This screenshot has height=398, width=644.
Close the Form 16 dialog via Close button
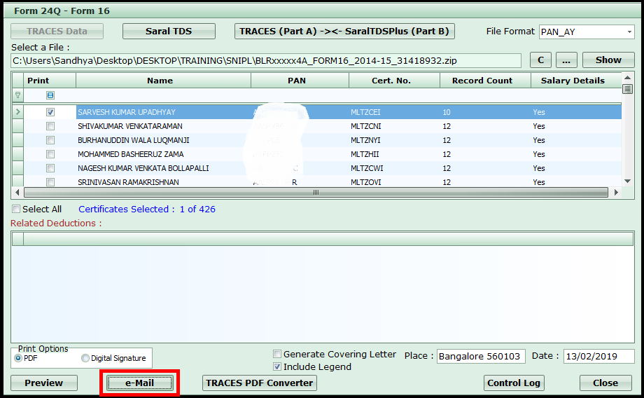point(605,383)
